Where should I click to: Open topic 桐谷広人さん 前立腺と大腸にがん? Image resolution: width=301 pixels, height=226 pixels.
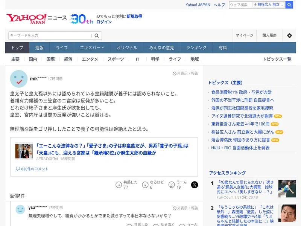[x=243, y=132]
